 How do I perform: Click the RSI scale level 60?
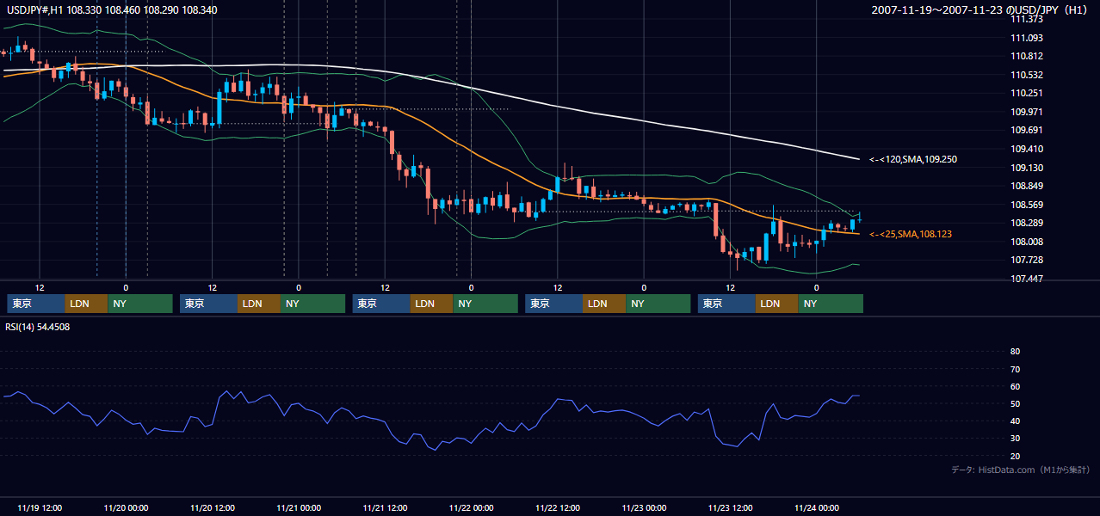pos(1015,386)
